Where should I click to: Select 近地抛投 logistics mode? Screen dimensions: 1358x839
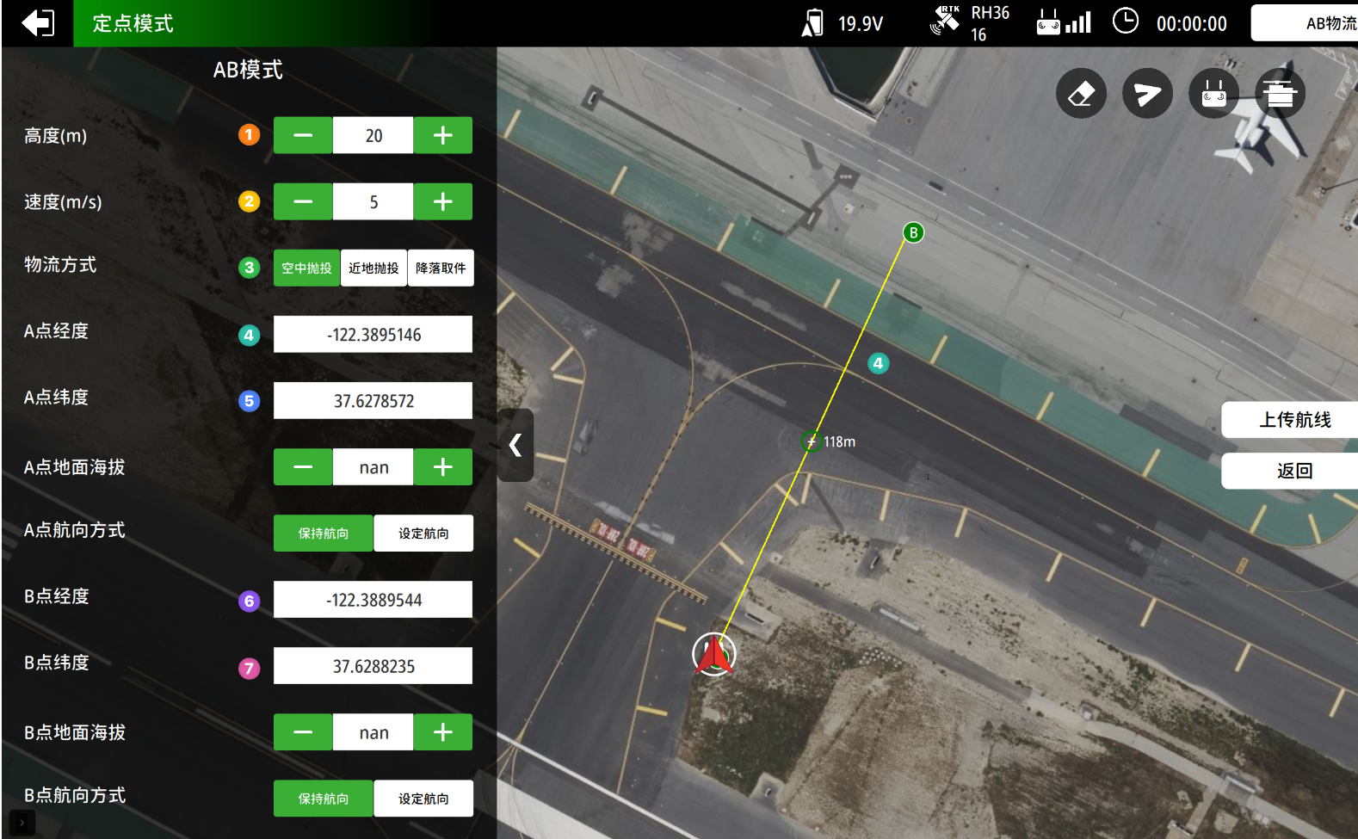373,268
